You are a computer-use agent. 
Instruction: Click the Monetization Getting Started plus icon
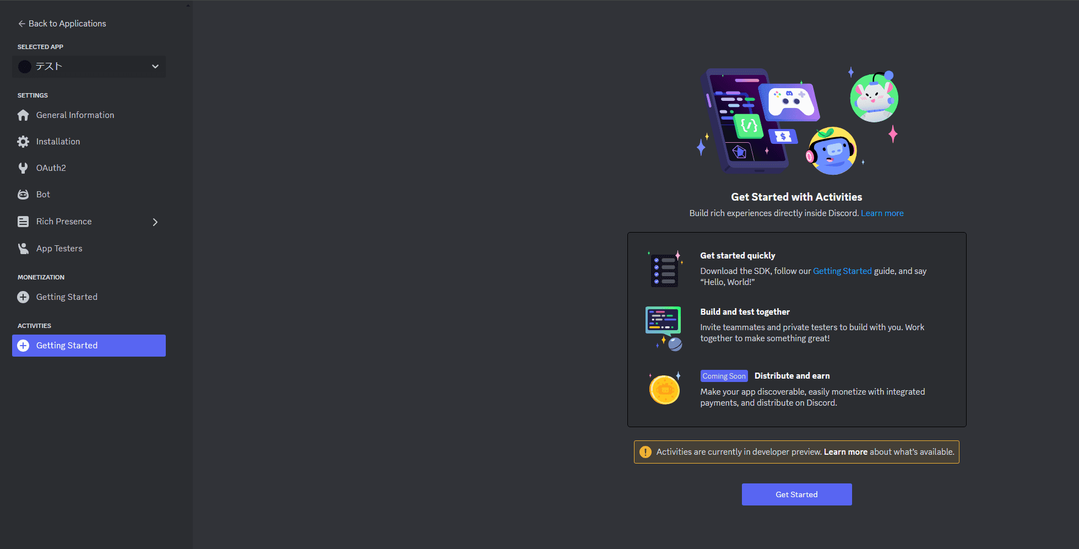point(23,297)
